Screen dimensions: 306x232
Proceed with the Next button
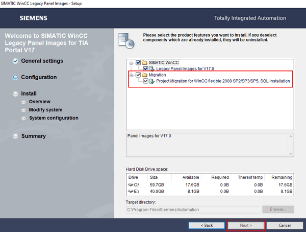pos(246,225)
